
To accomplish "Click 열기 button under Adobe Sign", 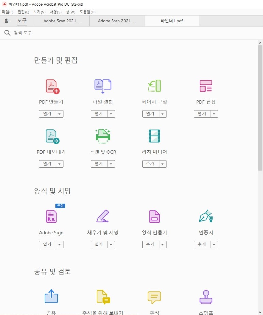I will pyautogui.click(x=47, y=245).
